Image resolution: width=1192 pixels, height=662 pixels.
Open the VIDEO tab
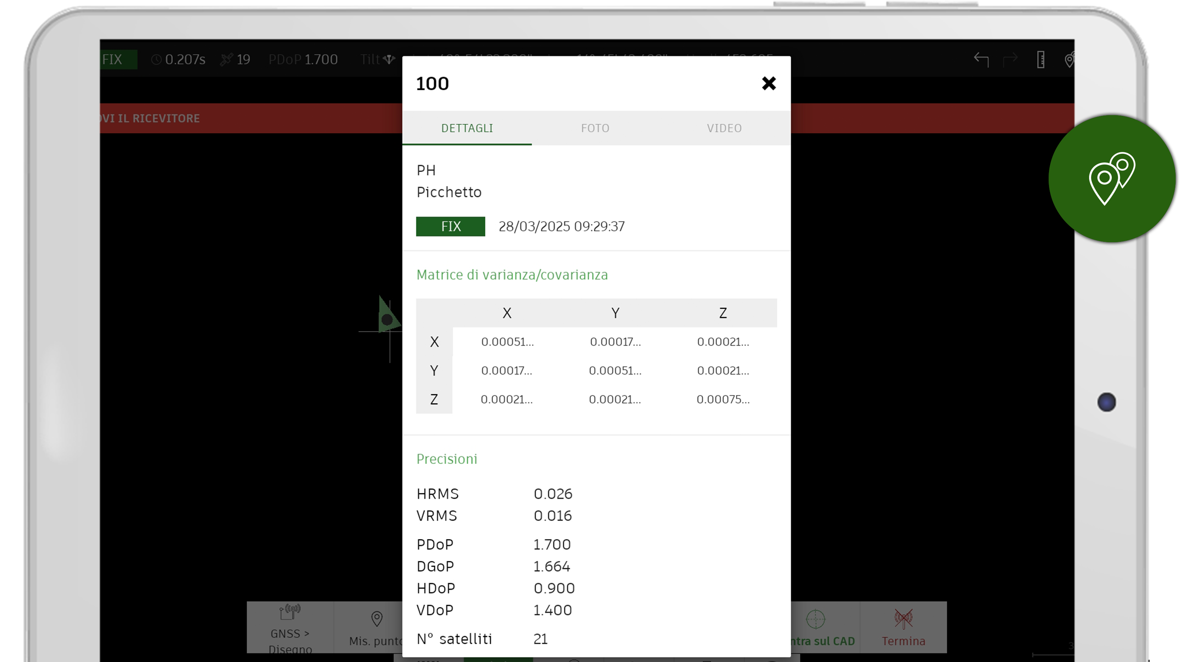click(x=724, y=128)
